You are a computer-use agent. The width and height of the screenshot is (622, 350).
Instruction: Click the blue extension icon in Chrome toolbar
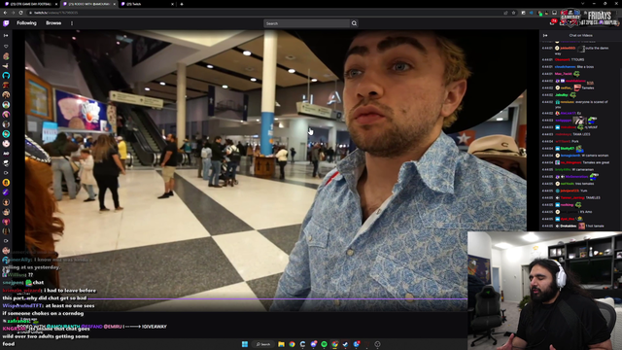click(x=532, y=13)
